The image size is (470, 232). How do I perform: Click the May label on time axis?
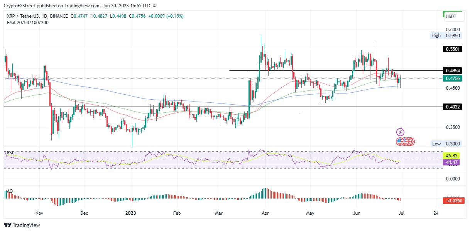(311, 213)
